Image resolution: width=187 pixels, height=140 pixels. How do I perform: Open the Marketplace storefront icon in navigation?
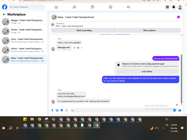pos(110,7)
